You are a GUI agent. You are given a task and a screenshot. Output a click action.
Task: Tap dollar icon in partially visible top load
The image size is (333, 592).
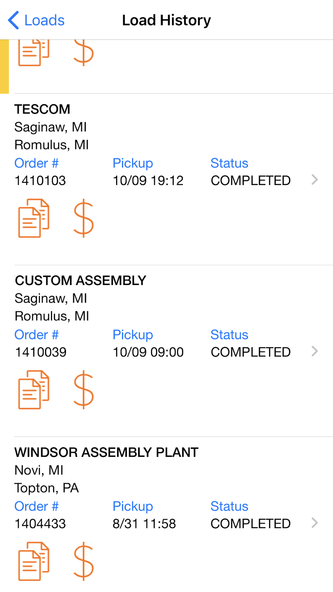click(84, 53)
